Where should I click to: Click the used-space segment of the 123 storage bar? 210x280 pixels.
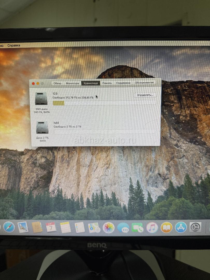(59, 103)
